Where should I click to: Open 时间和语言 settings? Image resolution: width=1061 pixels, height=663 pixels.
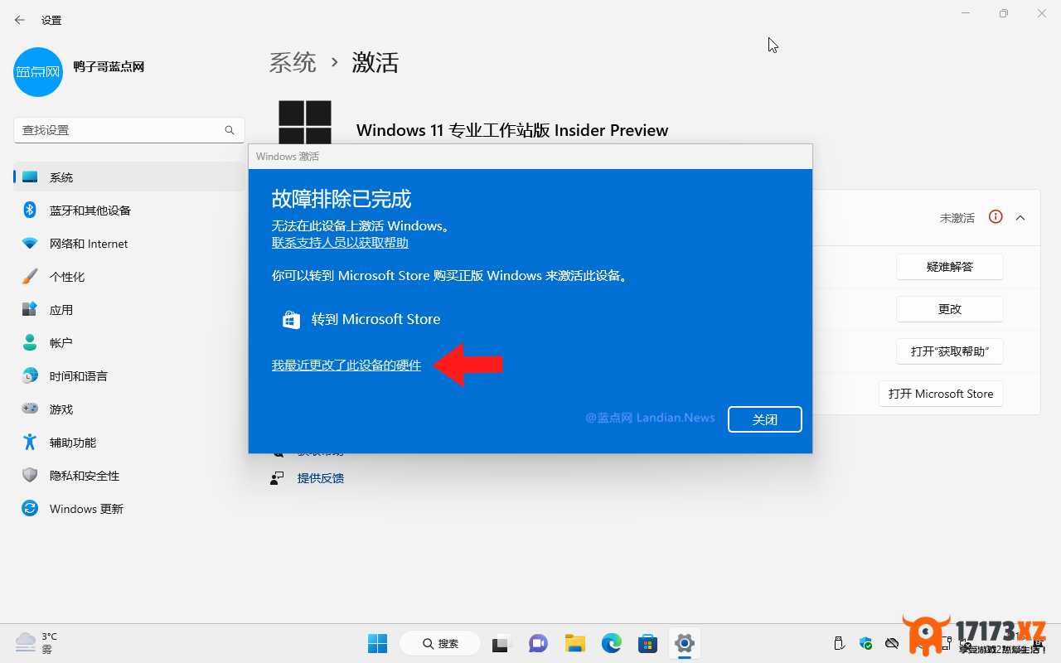pos(129,376)
